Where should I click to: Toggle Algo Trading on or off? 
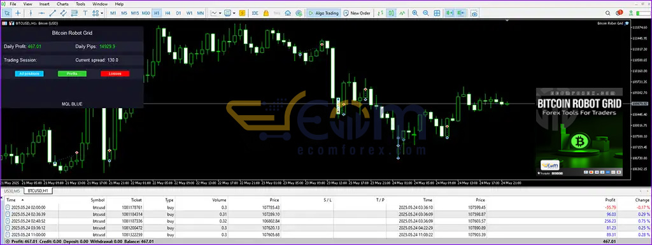(x=323, y=13)
